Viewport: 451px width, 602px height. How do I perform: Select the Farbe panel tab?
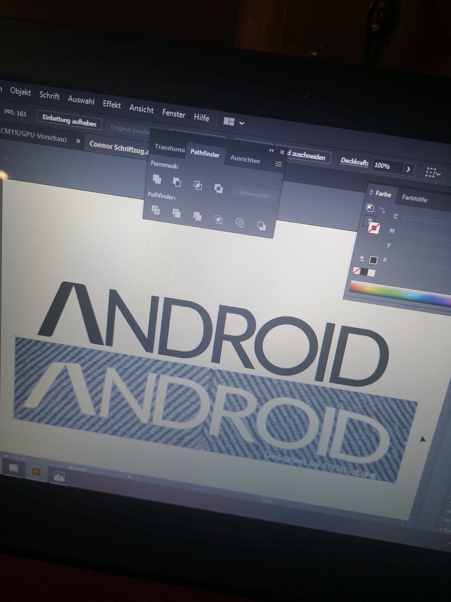coord(383,194)
